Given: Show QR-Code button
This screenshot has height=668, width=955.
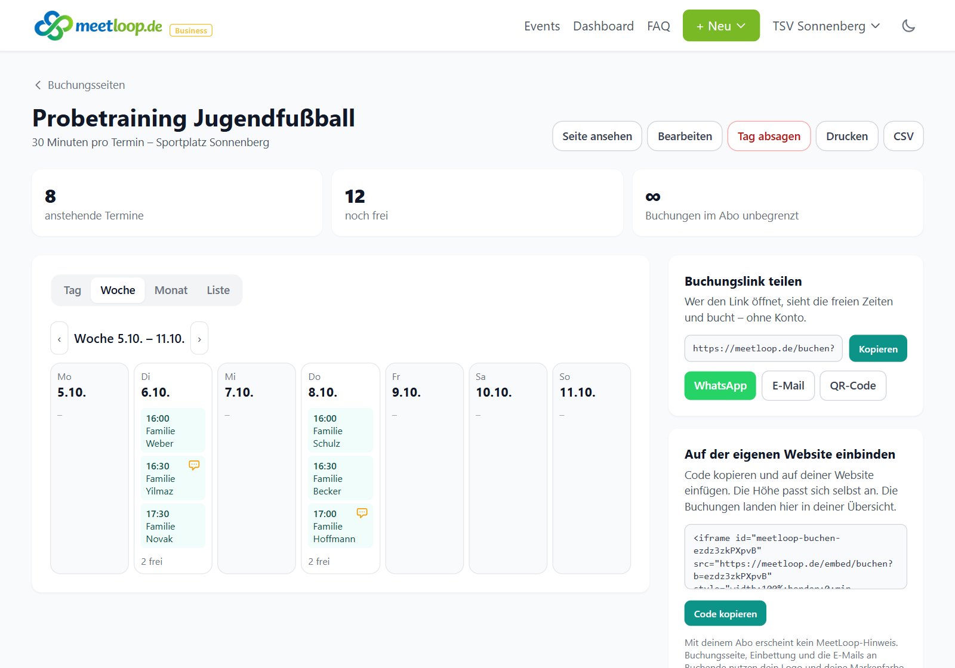Looking at the screenshot, I should coord(852,386).
